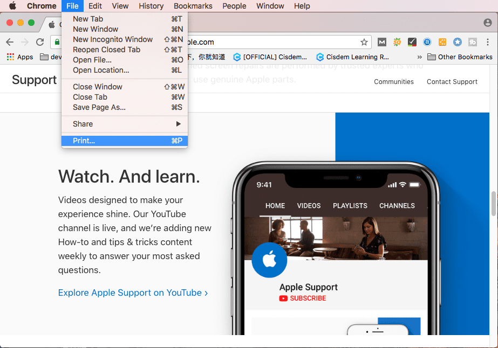Bookmark this page with the star icon

click(x=364, y=42)
